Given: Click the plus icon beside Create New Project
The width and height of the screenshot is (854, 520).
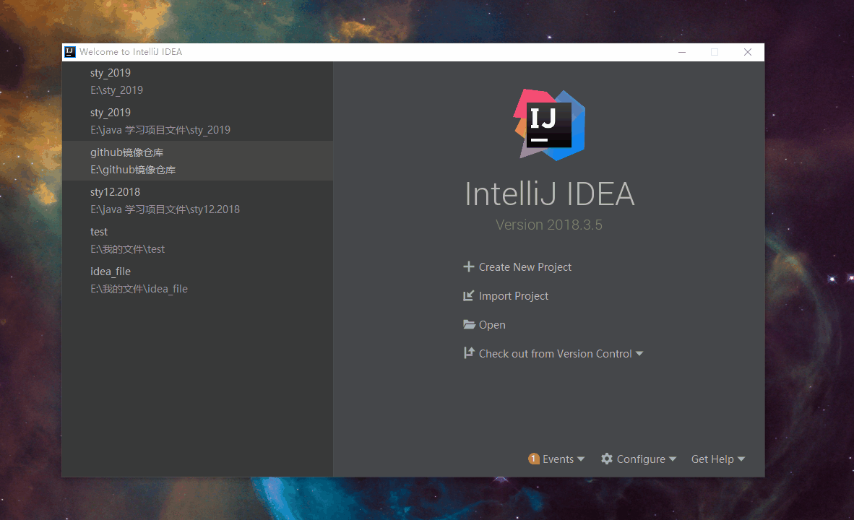Looking at the screenshot, I should pos(468,266).
